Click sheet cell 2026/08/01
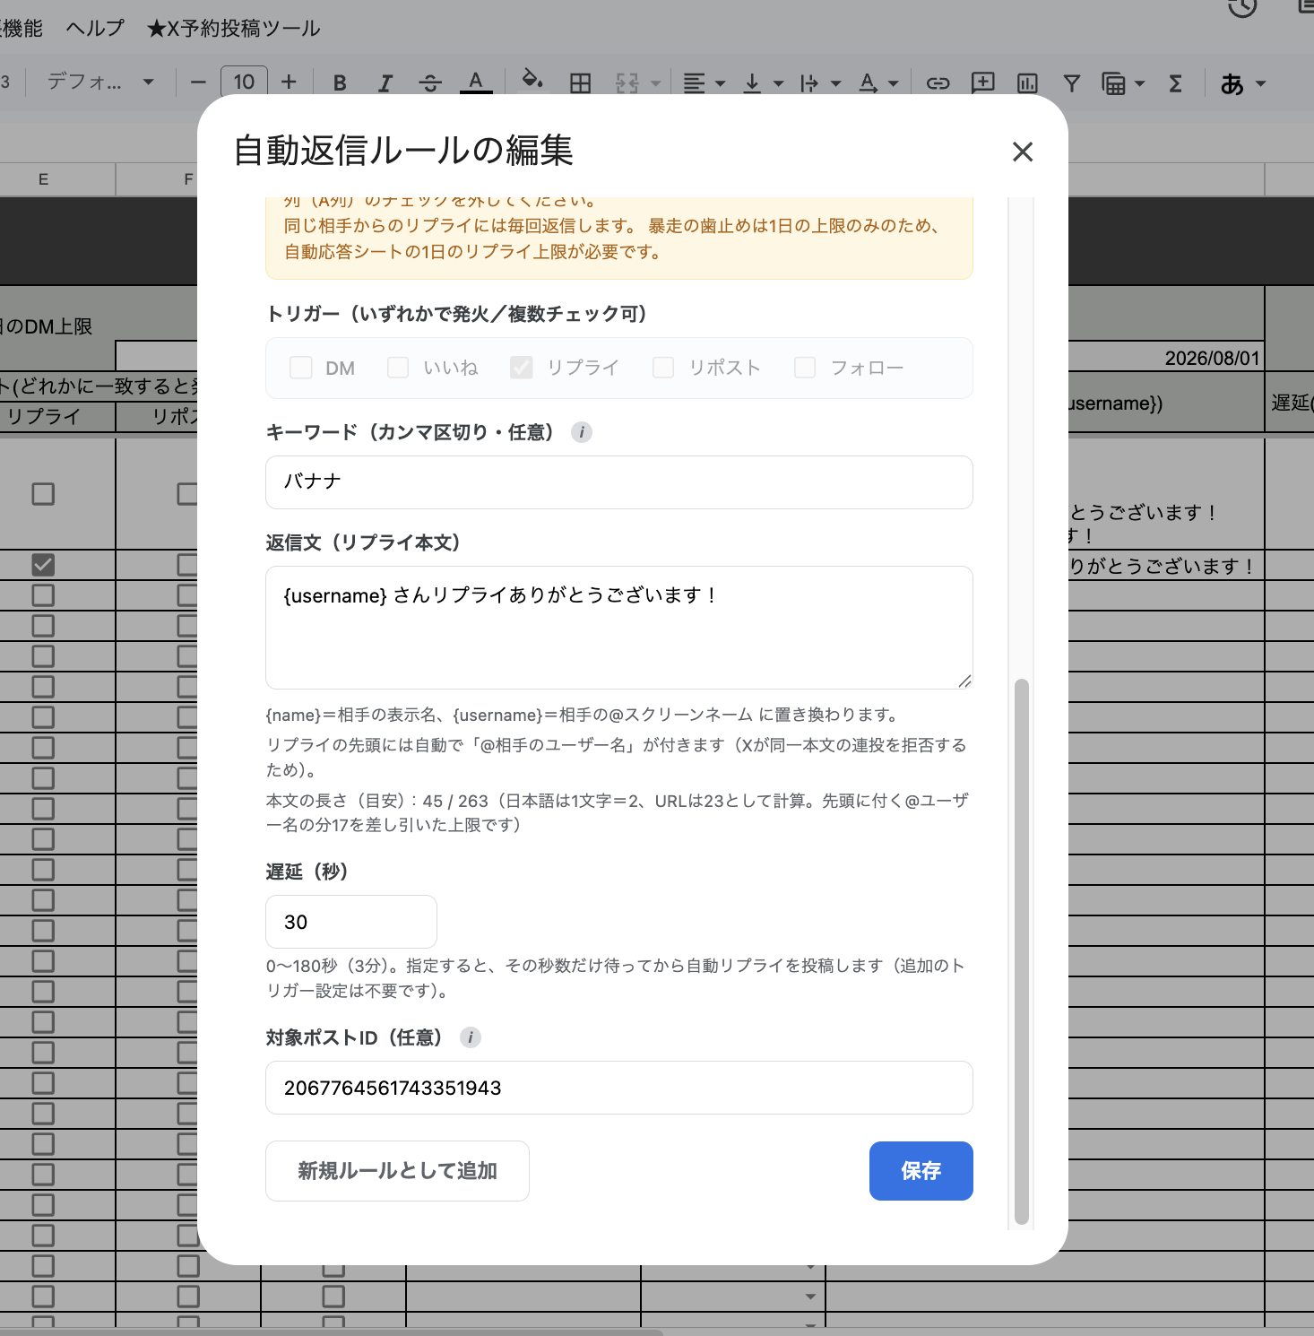1314x1336 pixels. (x=1165, y=358)
